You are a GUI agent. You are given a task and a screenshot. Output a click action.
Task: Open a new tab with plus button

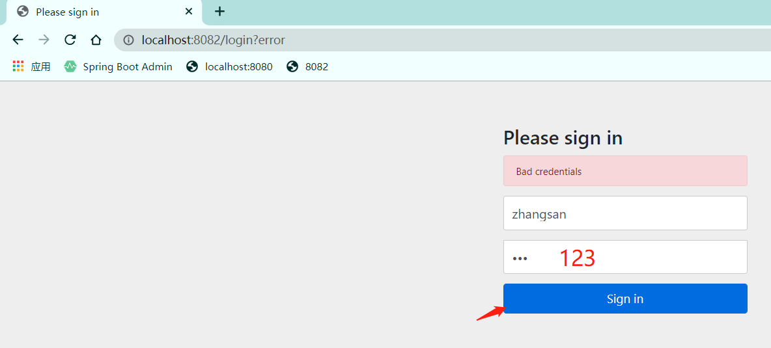(x=220, y=11)
